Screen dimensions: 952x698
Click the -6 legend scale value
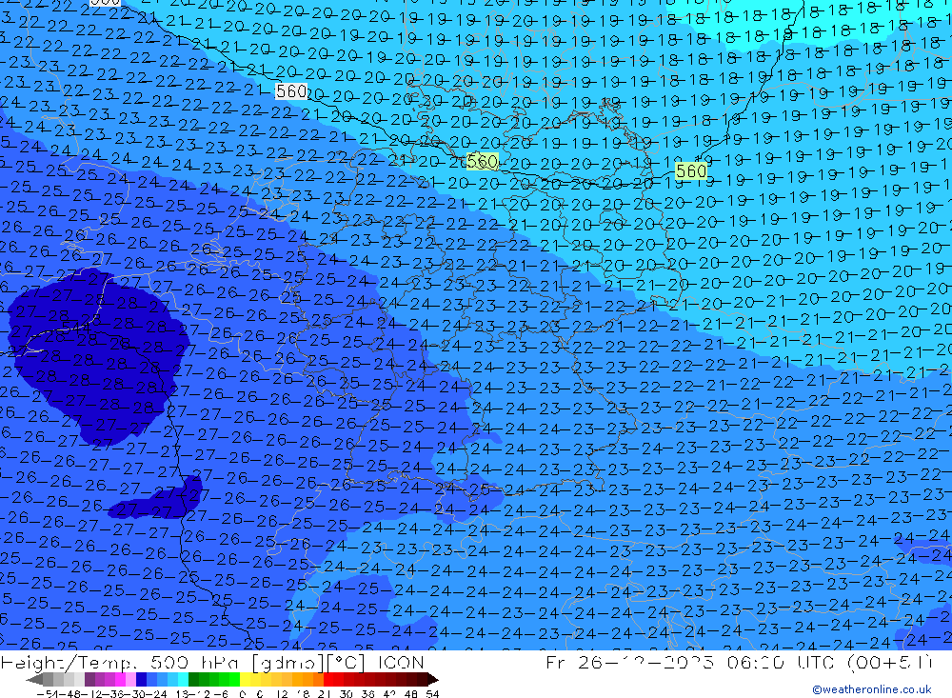(x=222, y=694)
